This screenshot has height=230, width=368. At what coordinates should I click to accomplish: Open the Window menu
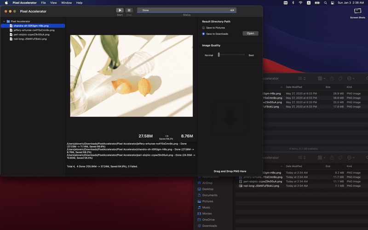pyautogui.click(x=66, y=3)
